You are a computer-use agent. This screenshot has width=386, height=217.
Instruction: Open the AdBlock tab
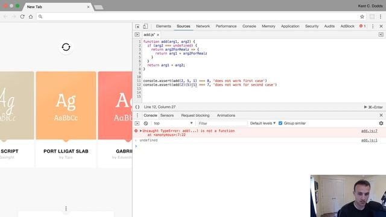point(347,27)
